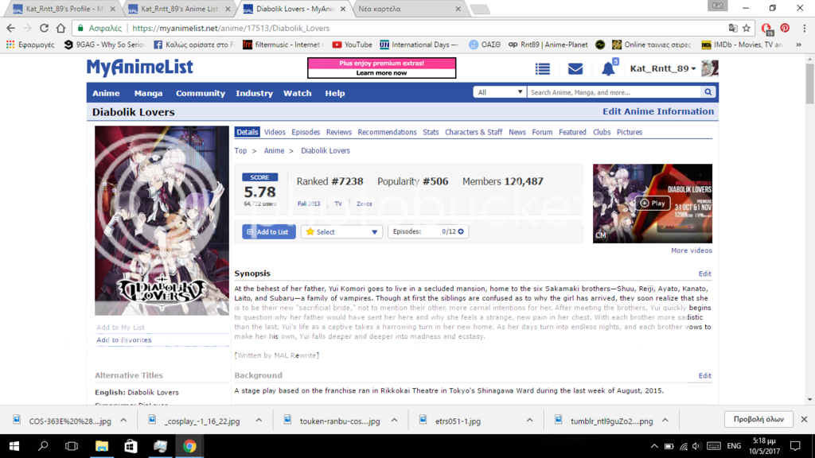Switch to Kat_Rntt_89's Anime List browser tab
815x458 pixels.
click(x=179, y=9)
